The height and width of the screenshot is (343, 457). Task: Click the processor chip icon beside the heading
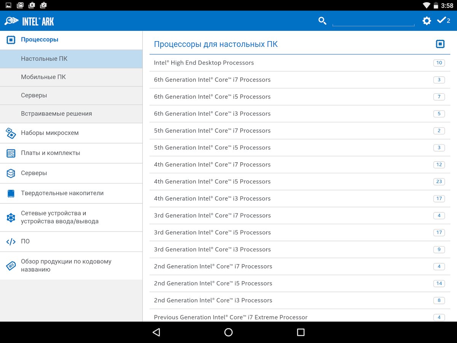440,44
